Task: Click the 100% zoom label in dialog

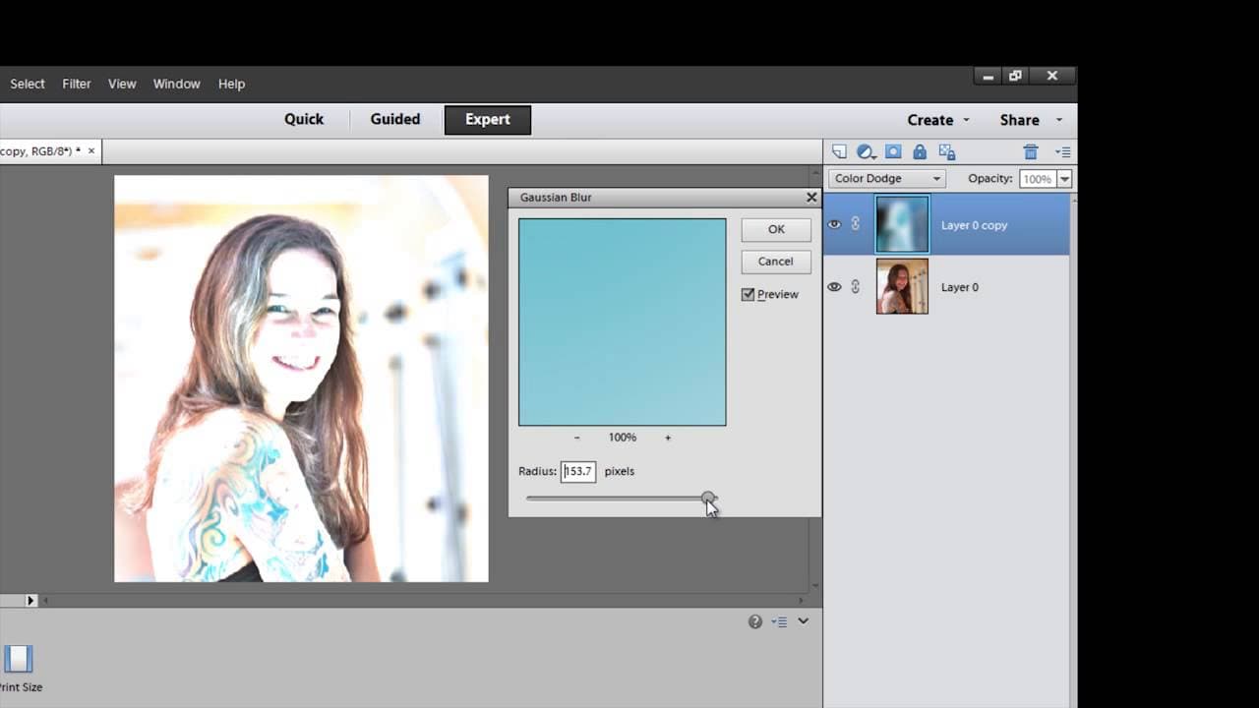Action: (623, 438)
